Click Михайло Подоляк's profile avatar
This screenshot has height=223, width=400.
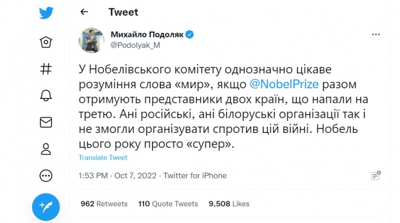pyautogui.click(x=92, y=40)
